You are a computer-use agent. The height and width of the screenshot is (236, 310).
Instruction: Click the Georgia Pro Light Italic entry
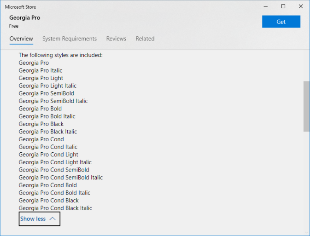47,86
